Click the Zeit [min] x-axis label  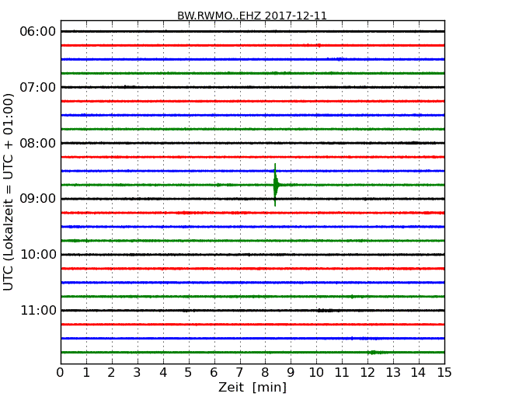252,387
